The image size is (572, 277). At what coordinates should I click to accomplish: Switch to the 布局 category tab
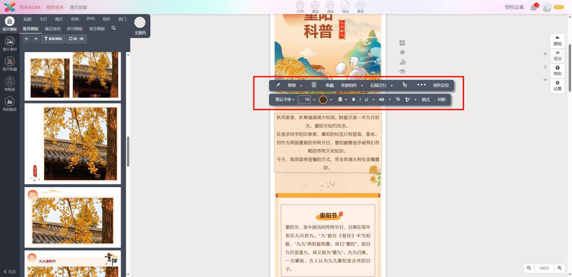pos(75,19)
